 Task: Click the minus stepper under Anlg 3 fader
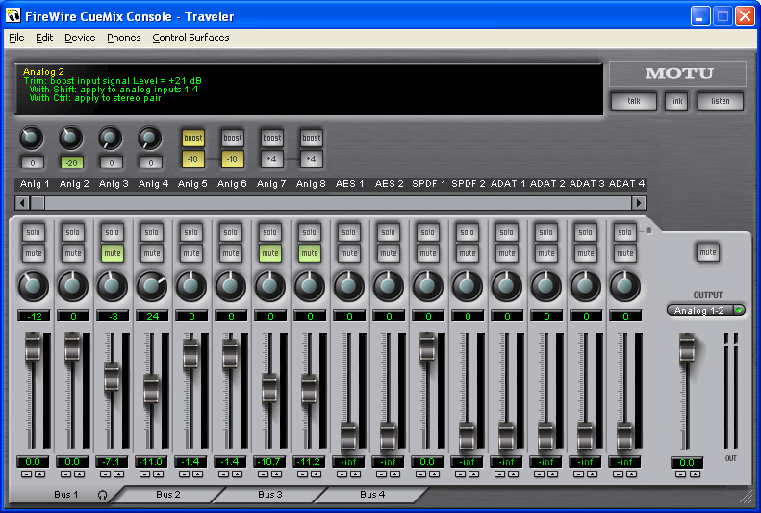[x=105, y=475]
